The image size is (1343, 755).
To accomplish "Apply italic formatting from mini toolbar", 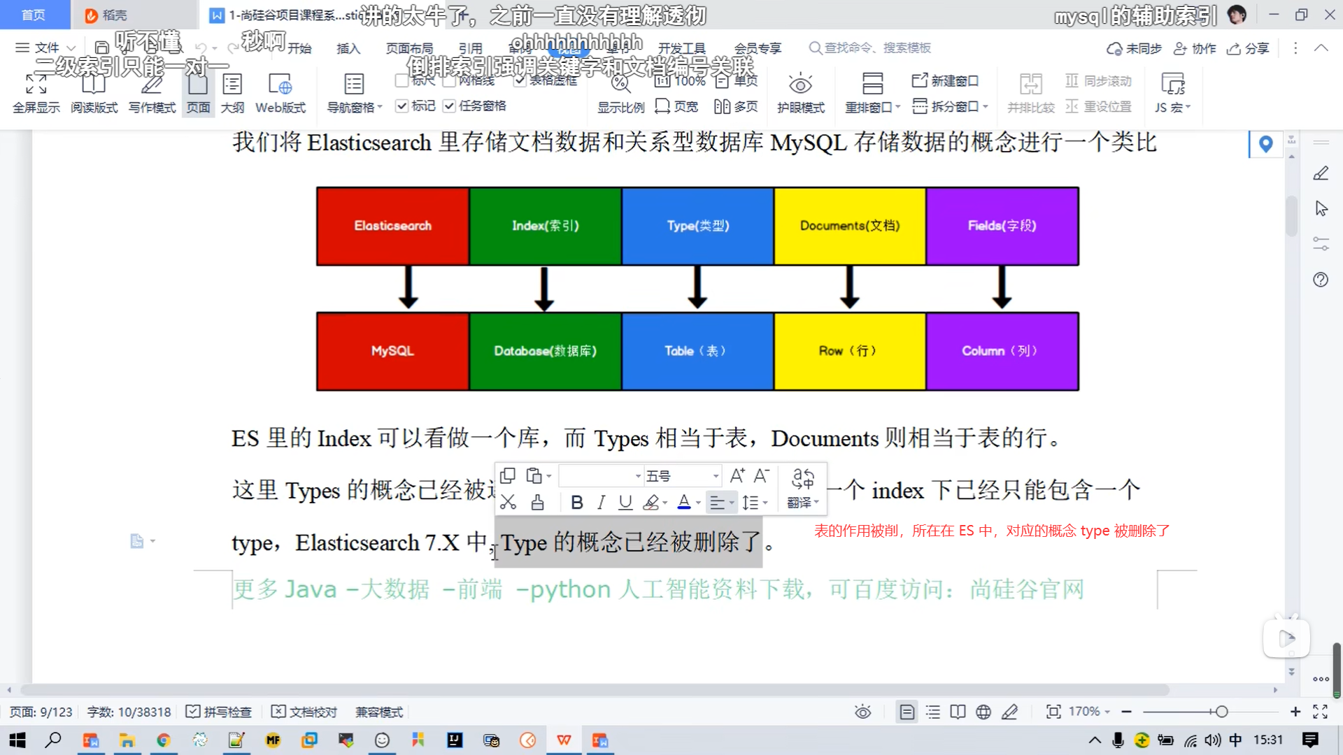I will pyautogui.click(x=601, y=502).
